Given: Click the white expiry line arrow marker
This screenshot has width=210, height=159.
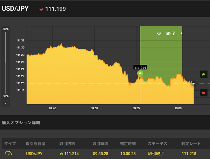Looking at the screenshot, I should (181, 33).
